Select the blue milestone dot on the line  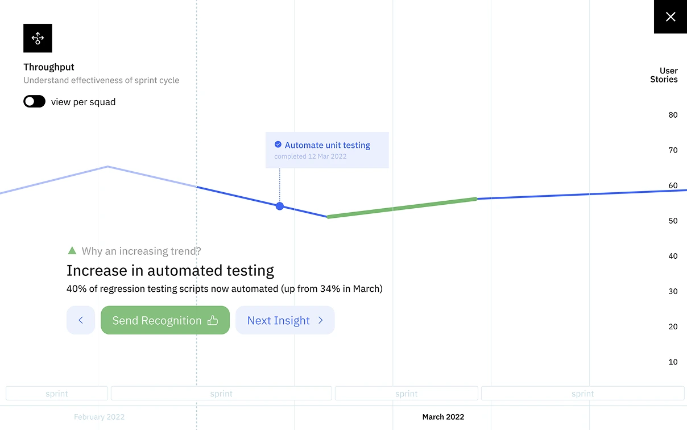tap(280, 206)
